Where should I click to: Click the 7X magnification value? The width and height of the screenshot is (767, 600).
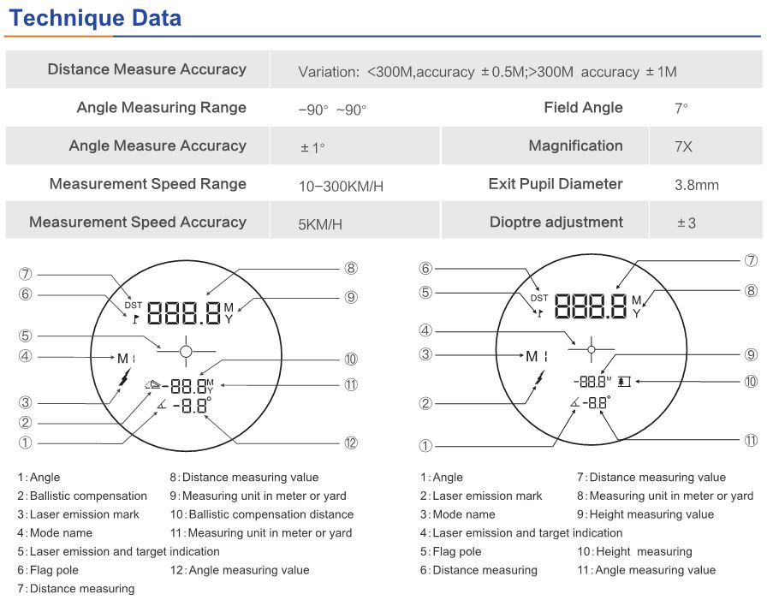click(683, 146)
